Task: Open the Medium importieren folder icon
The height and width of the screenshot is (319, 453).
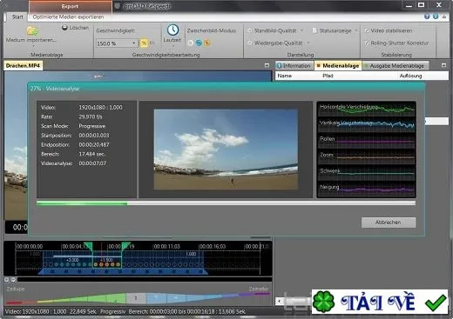Action: click(x=32, y=31)
